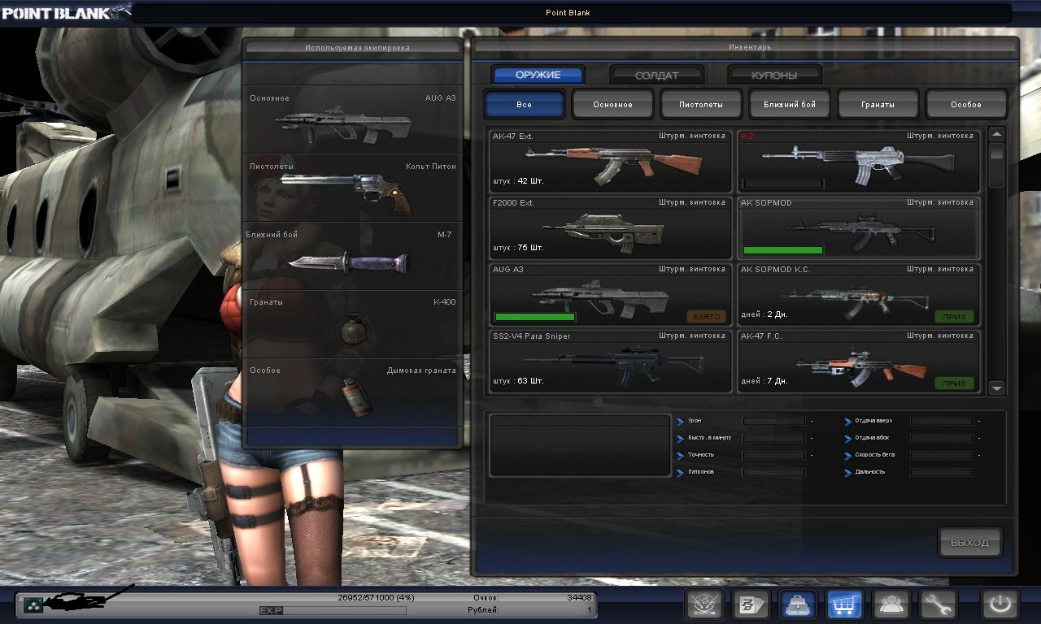Viewport: 1041px width, 624px height.
Task: Click equipped melee slot M-7 knife
Action: pos(353,257)
